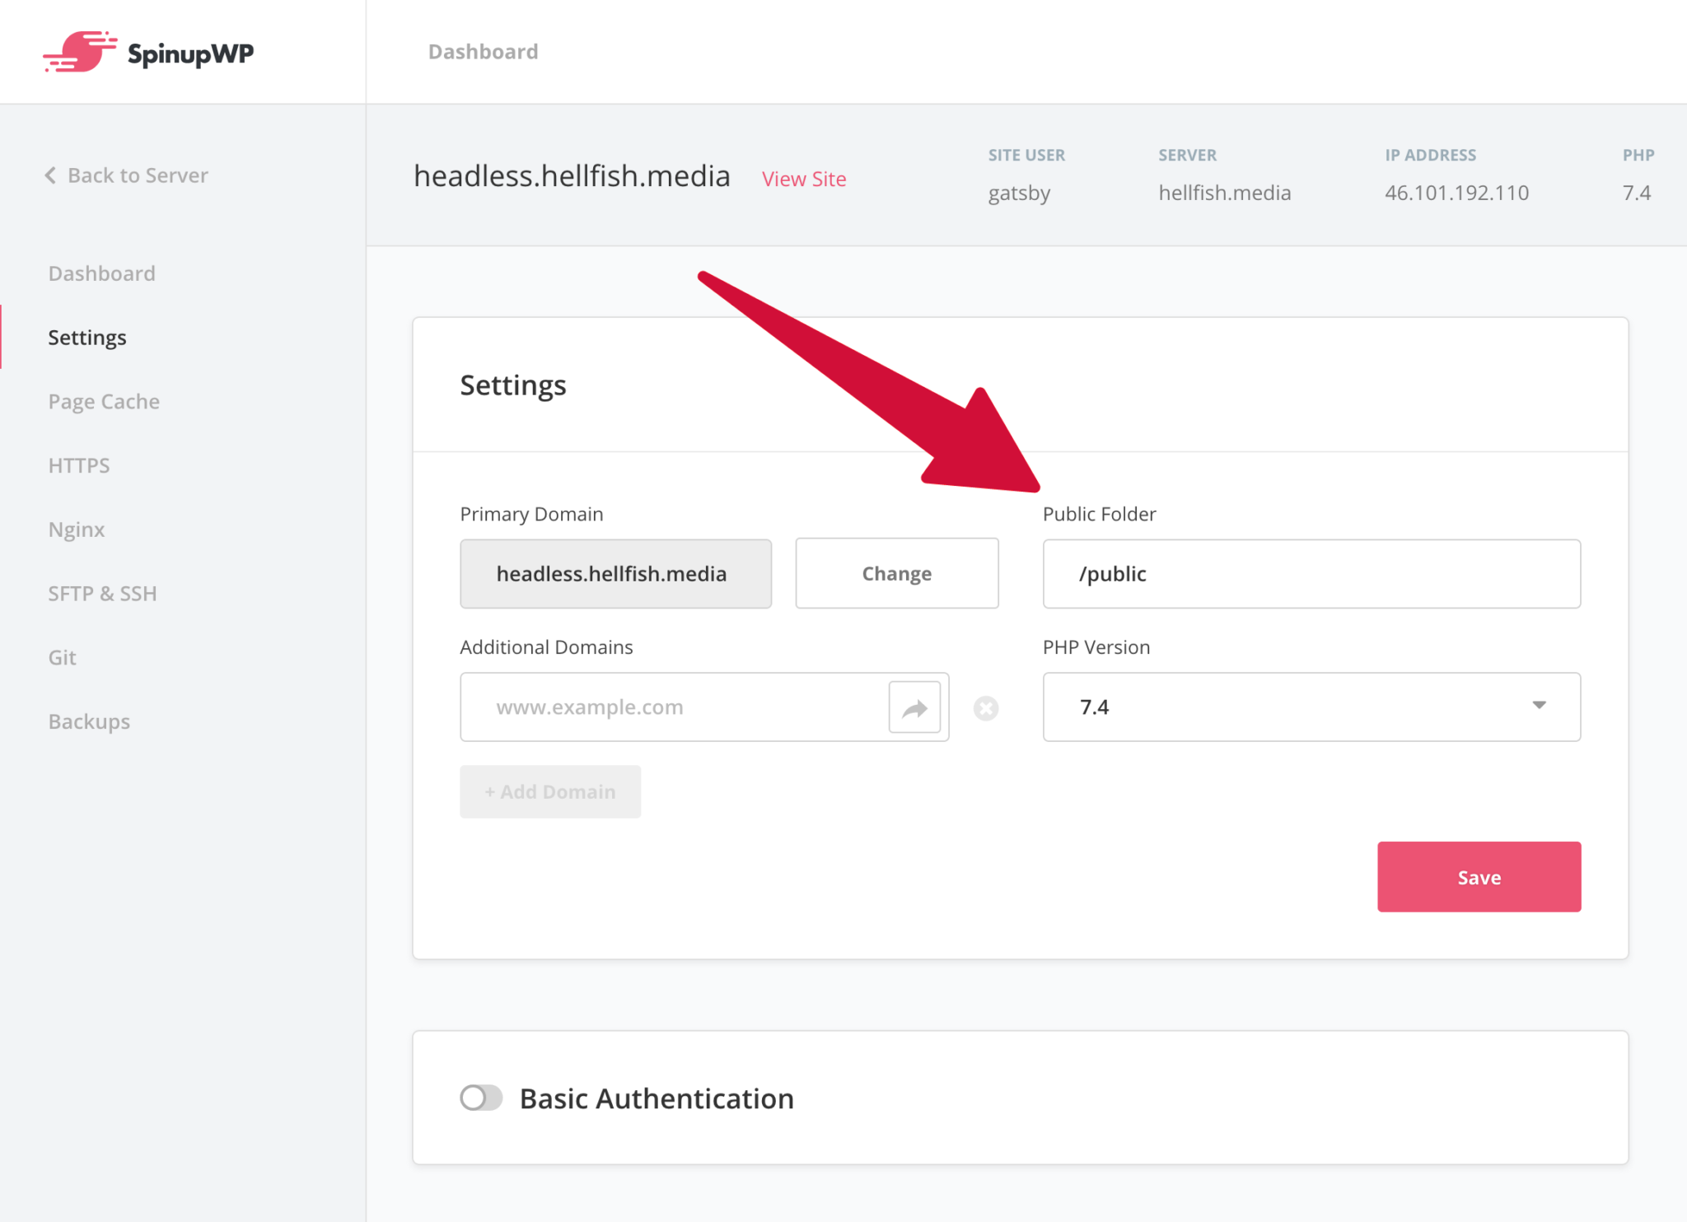Select the Settings sidebar item
This screenshot has width=1687, height=1222.
[x=86, y=337]
